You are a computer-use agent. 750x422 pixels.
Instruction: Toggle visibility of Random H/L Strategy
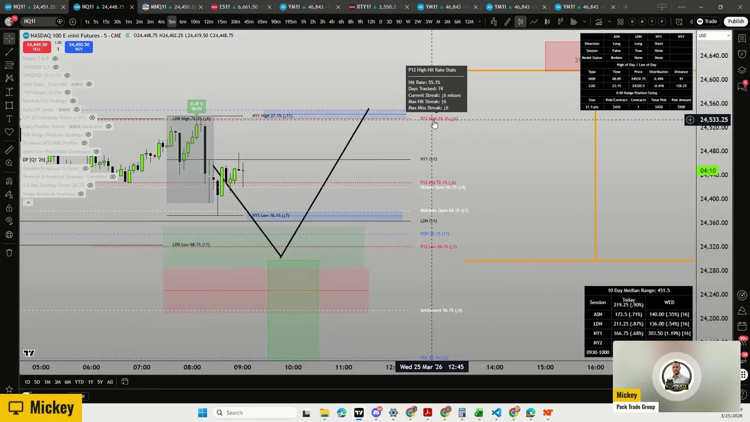pos(73,101)
